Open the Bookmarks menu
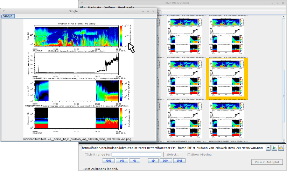Image resolution: width=287 pixels, height=171 pixels. pos(126,7)
